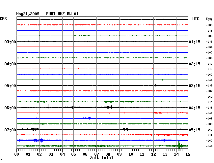Select the UTC column header
This screenshot has height=163, width=214.
[196, 19]
